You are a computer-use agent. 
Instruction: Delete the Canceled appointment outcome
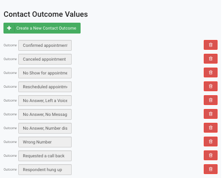pos(211,59)
